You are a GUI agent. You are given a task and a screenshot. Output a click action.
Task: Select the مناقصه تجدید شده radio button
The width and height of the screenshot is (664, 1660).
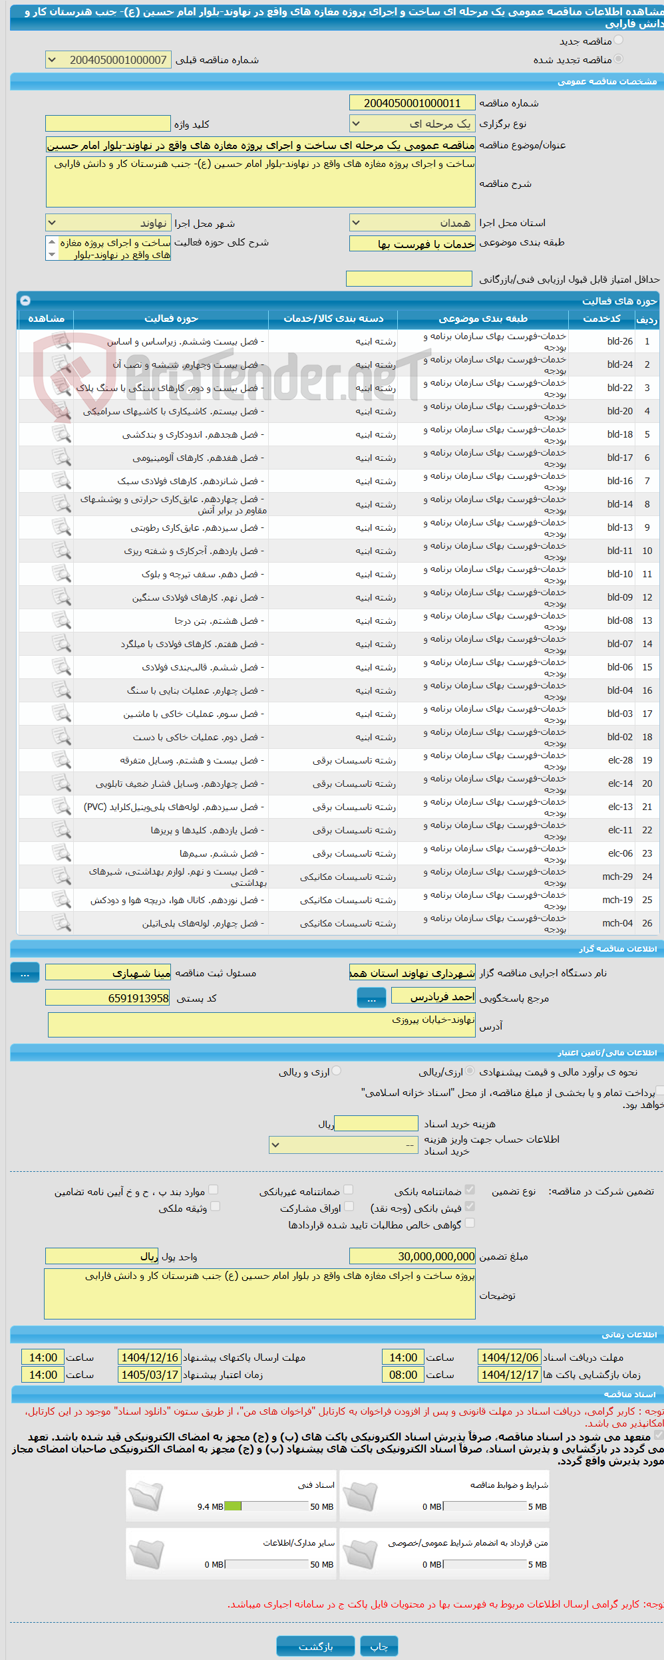click(x=619, y=59)
